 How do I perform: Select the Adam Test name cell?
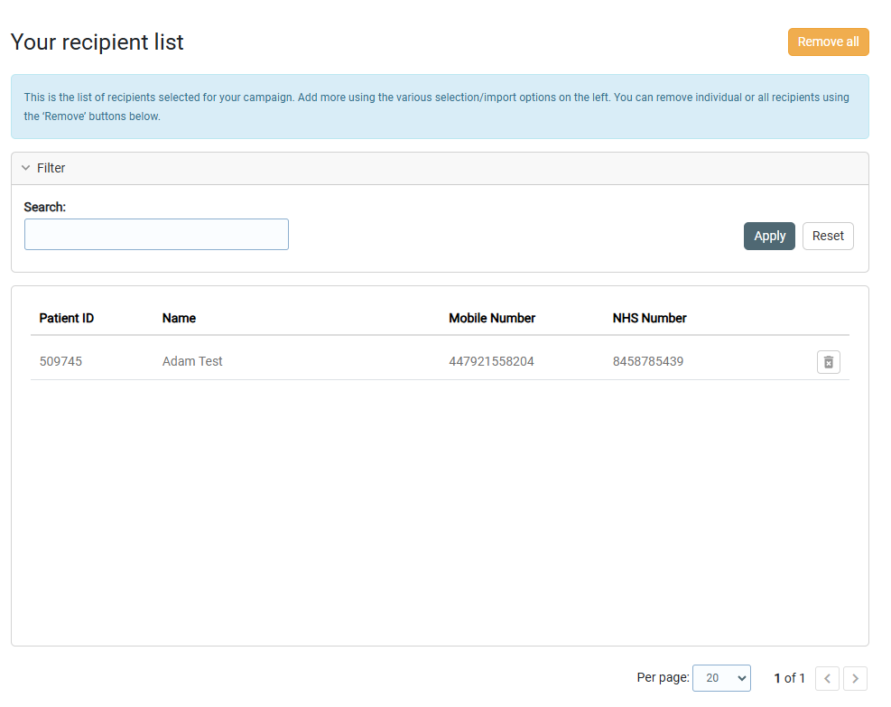coord(192,361)
